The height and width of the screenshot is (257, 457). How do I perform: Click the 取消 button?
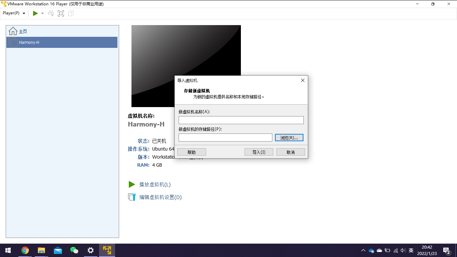pyautogui.click(x=291, y=152)
